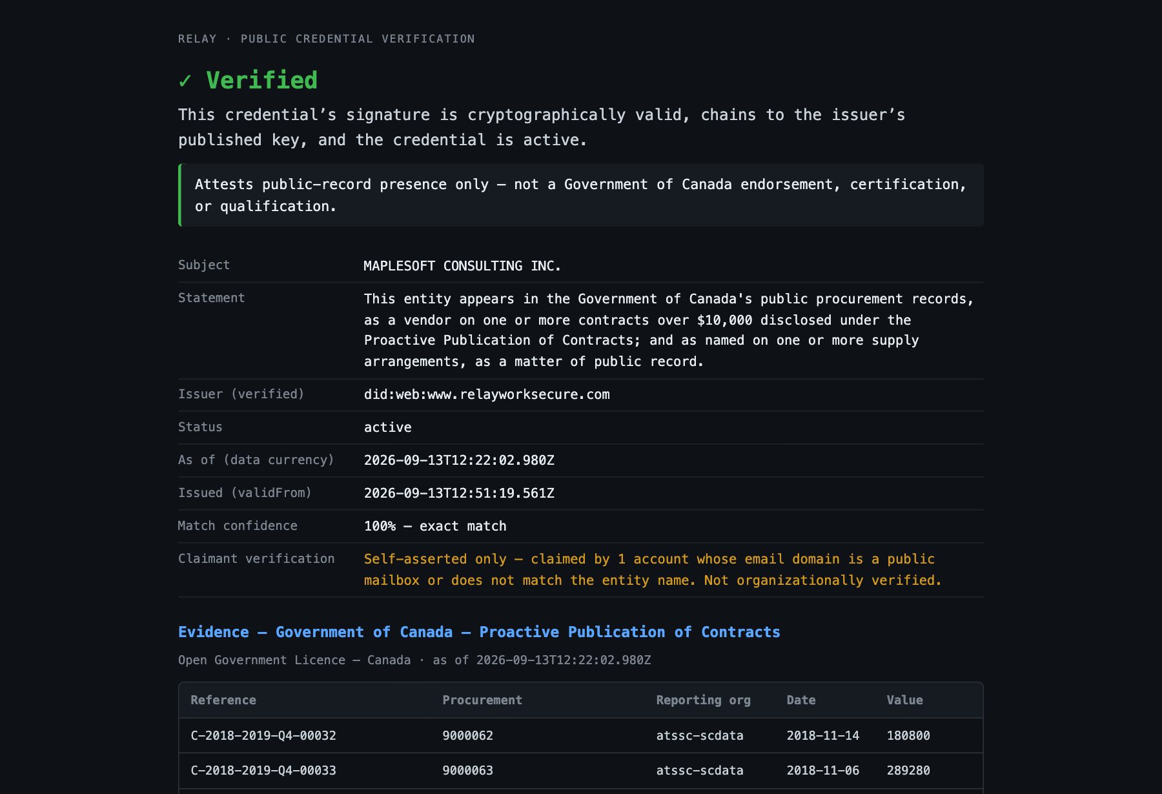
Task: Click contract value 180800
Action: click(x=908, y=735)
